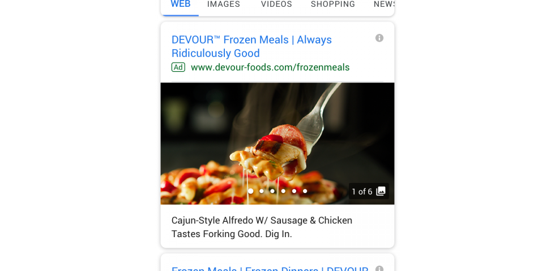Open info icon on second search result
This screenshot has width=555, height=271.
click(x=379, y=269)
